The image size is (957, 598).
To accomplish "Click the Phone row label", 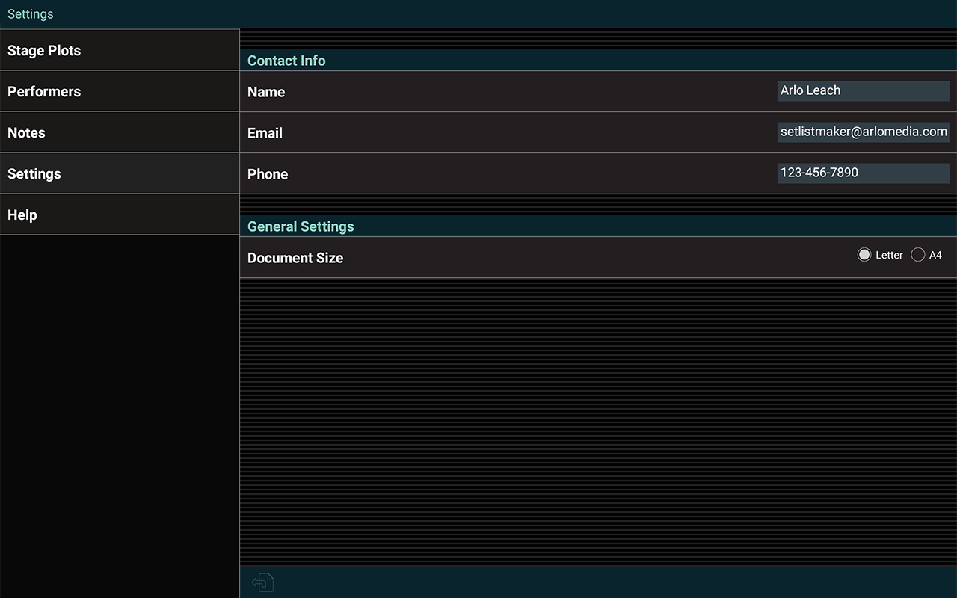I will (x=268, y=174).
